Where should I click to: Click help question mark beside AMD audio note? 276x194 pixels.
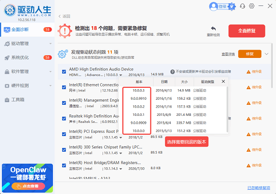(172, 72)
